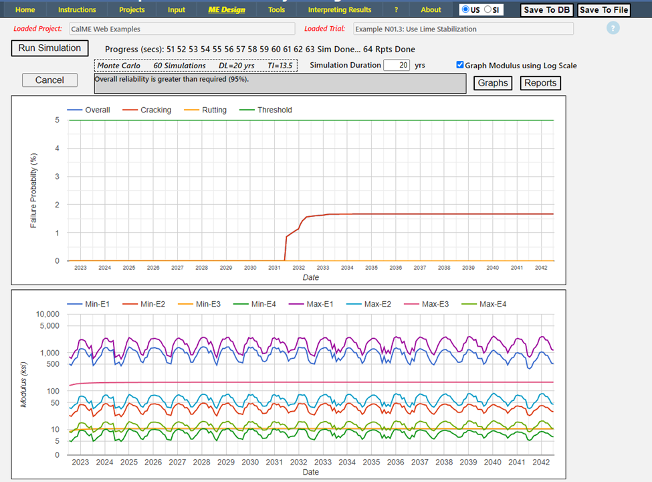Uncheck Graph Modulus using Log Scale
Image resolution: width=652 pixels, height=482 pixels.
[460, 66]
